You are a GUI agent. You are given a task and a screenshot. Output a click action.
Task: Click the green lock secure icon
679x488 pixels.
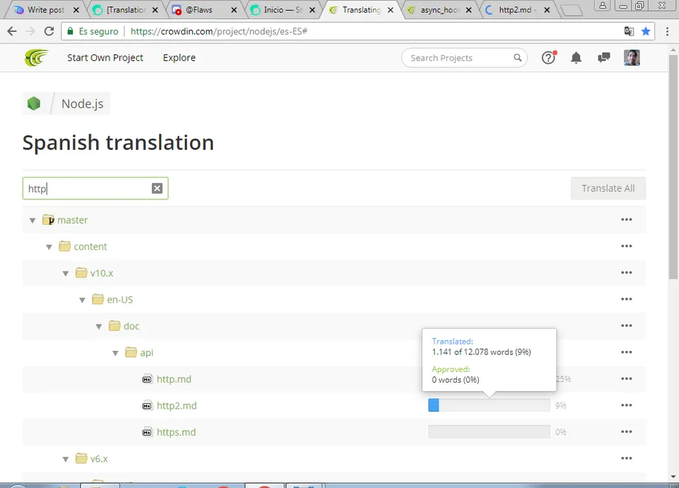tap(70, 31)
